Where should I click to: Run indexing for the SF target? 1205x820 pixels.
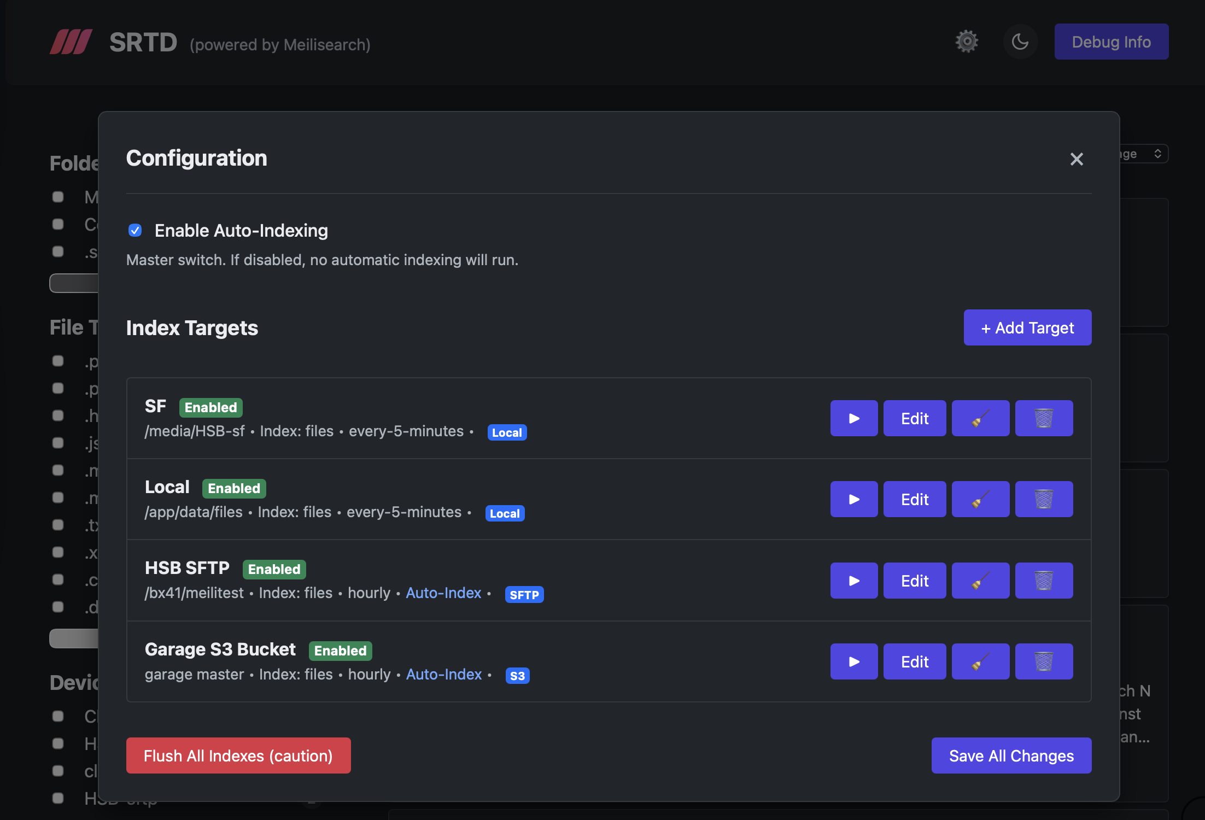pos(853,418)
